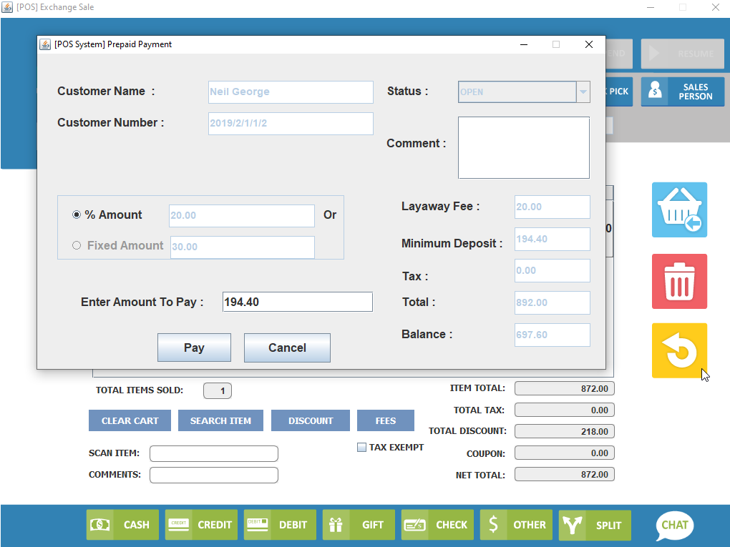Click the Tax field showing 0.00

[x=553, y=271]
